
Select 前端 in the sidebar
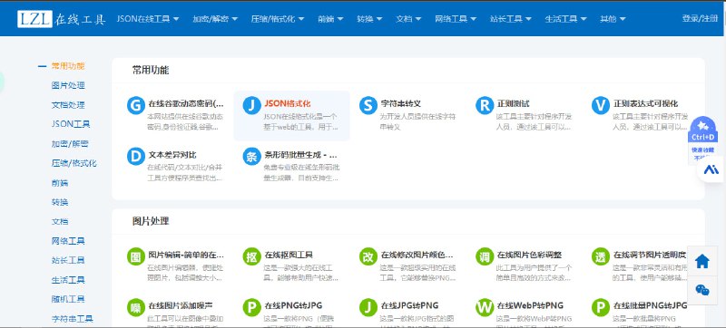[x=60, y=182]
